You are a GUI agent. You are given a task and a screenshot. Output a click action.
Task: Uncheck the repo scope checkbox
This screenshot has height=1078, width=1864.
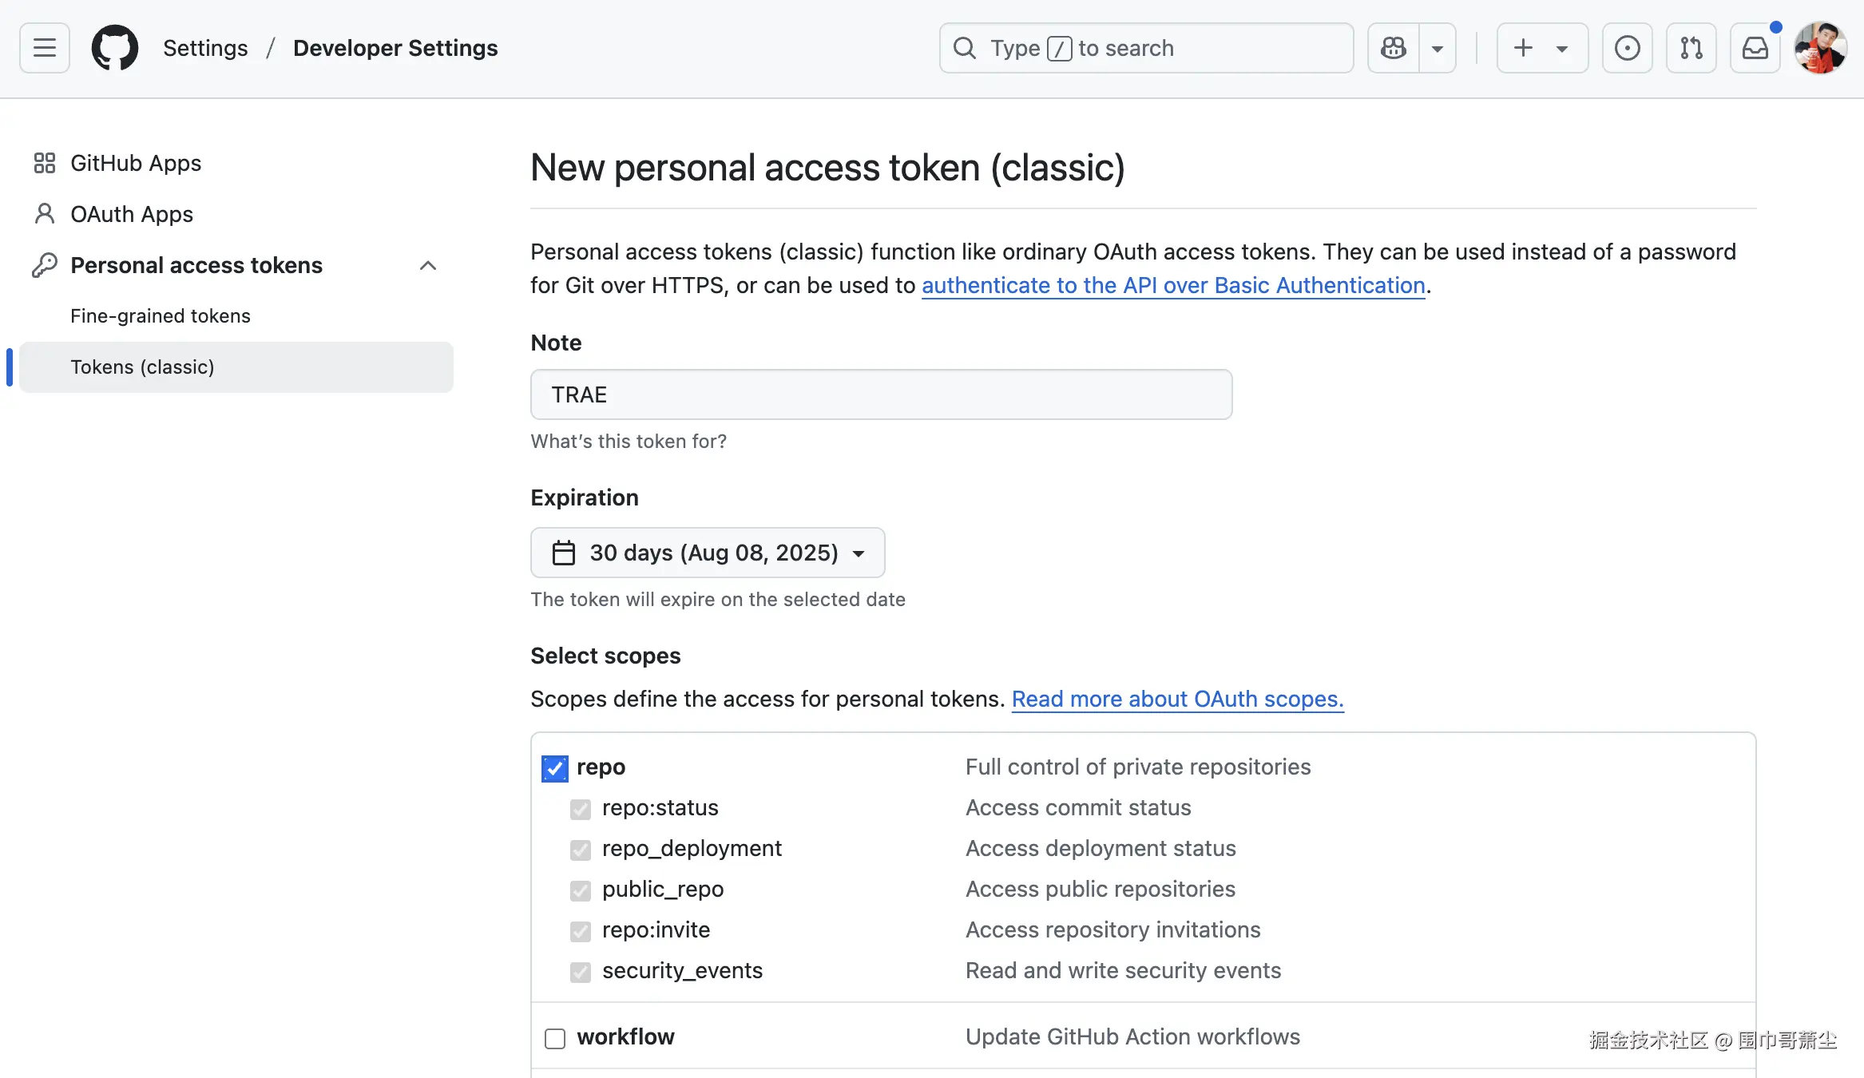click(555, 768)
